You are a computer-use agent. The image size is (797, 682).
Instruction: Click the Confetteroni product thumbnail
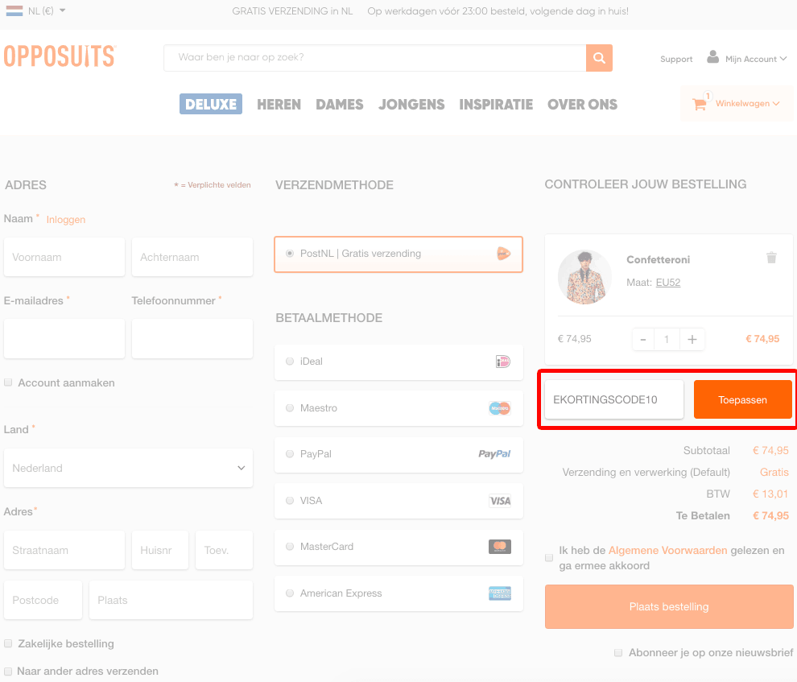584,277
